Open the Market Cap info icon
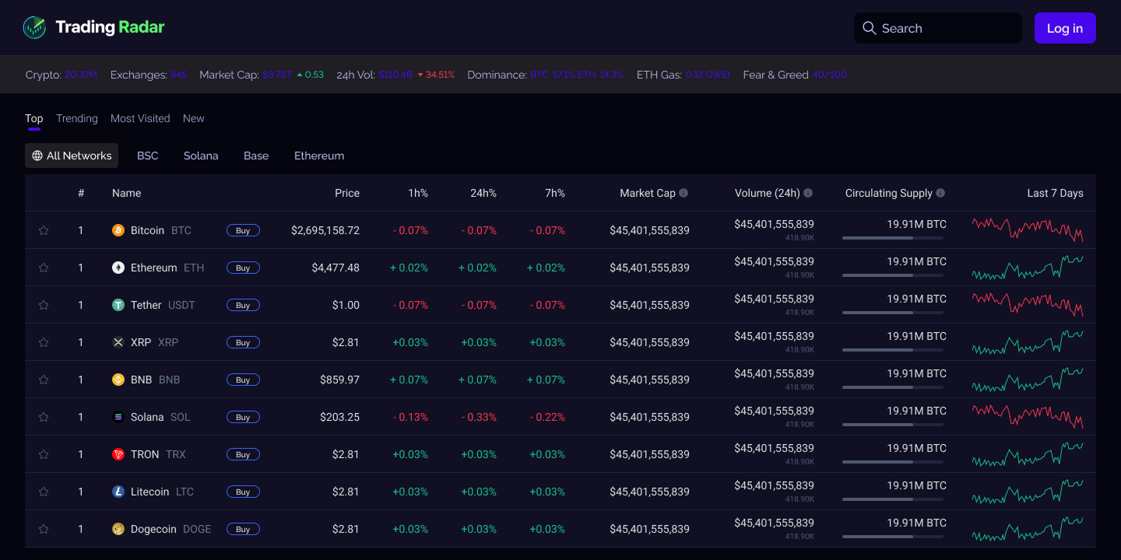This screenshot has width=1121, height=560. tap(683, 193)
